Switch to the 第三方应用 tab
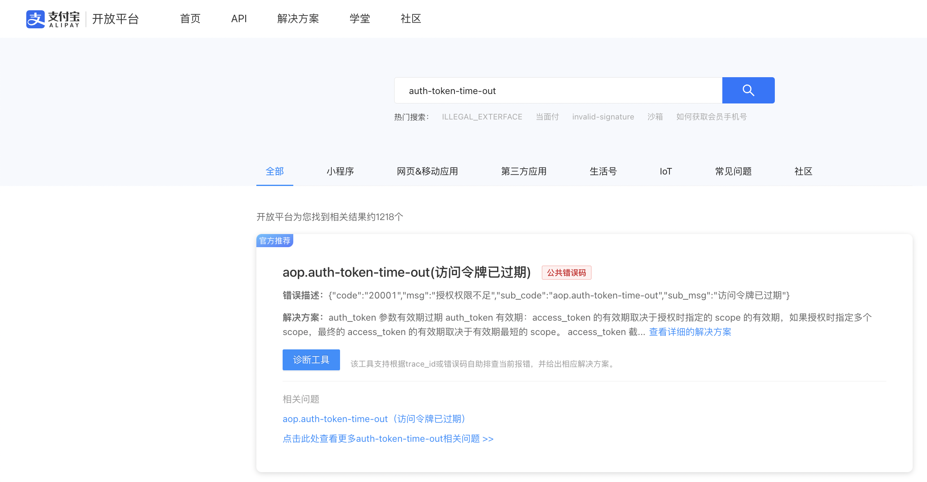This screenshot has width=927, height=482. tap(524, 172)
